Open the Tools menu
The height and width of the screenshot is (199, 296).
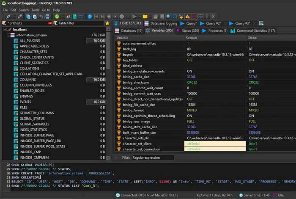click(x=35, y=10)
